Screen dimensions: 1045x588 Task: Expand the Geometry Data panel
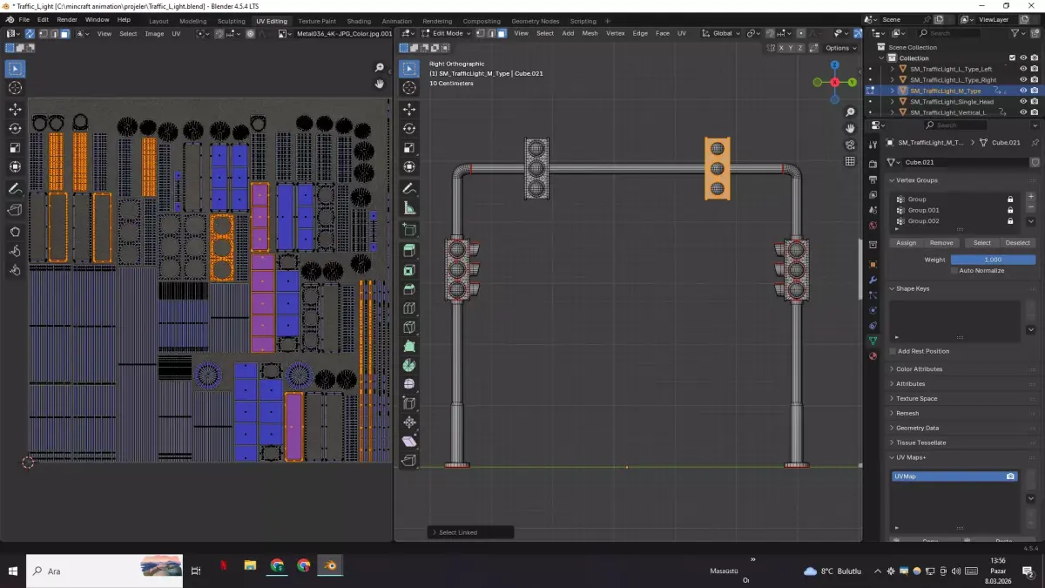click(x=917, y=428)
